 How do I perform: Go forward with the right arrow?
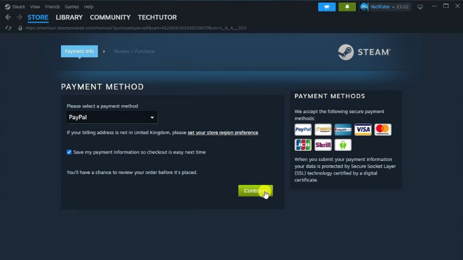19,17
